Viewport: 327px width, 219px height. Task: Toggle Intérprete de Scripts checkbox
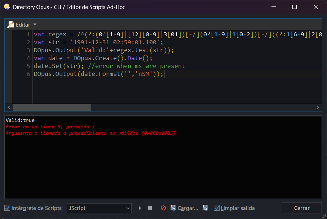pyautogui.click(x=7, y=208)
